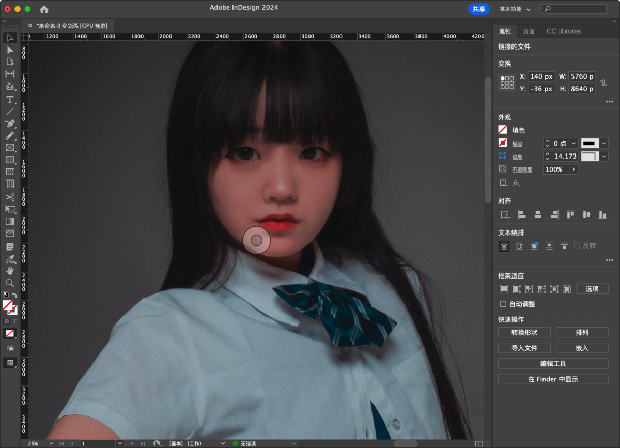The image size is (620, 448).
Task: Open more options under 变换 section
Action: 609,102
